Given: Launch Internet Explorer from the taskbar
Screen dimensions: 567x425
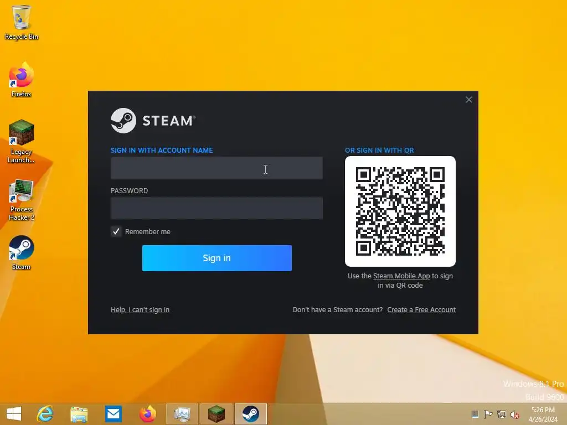Looking at the screenshot, I should pyautogui.click(x=45, y=414).
